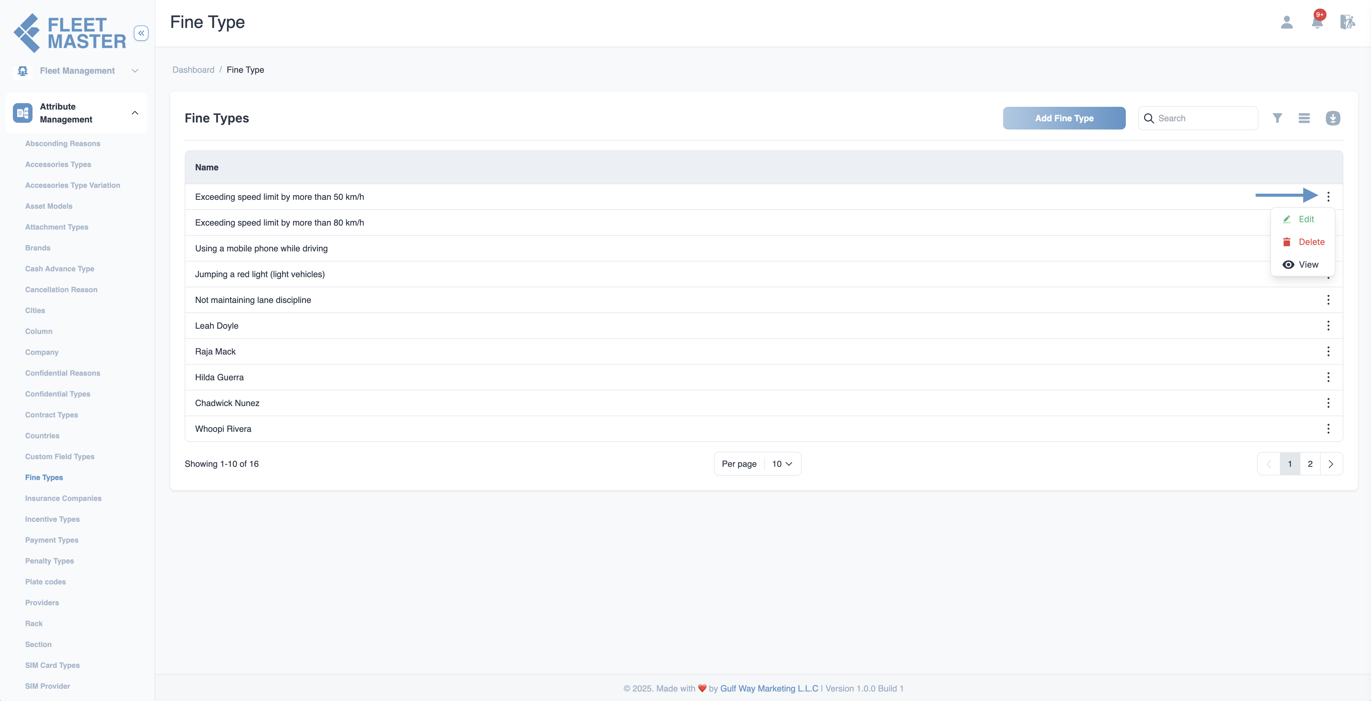Open Confidential Reasons in sidebar
This screenshot has width=1371, height=701.
(x=63, y=373)
